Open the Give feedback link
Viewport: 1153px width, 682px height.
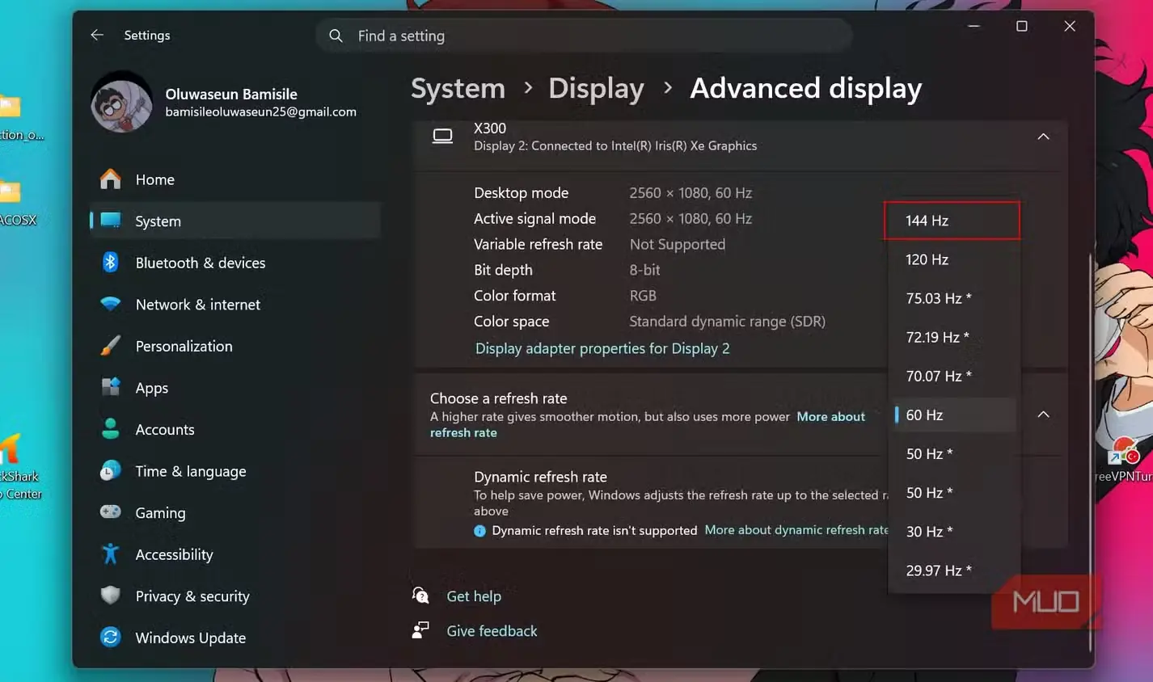pos(492,631)
